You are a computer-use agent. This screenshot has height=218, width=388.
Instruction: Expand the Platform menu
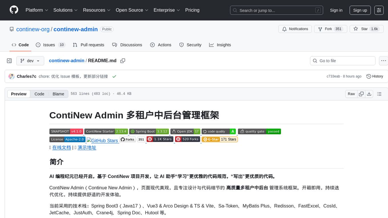click(37, 10)
